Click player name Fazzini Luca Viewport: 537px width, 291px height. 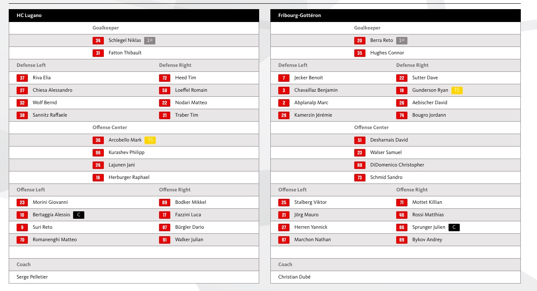coord(188,215)
